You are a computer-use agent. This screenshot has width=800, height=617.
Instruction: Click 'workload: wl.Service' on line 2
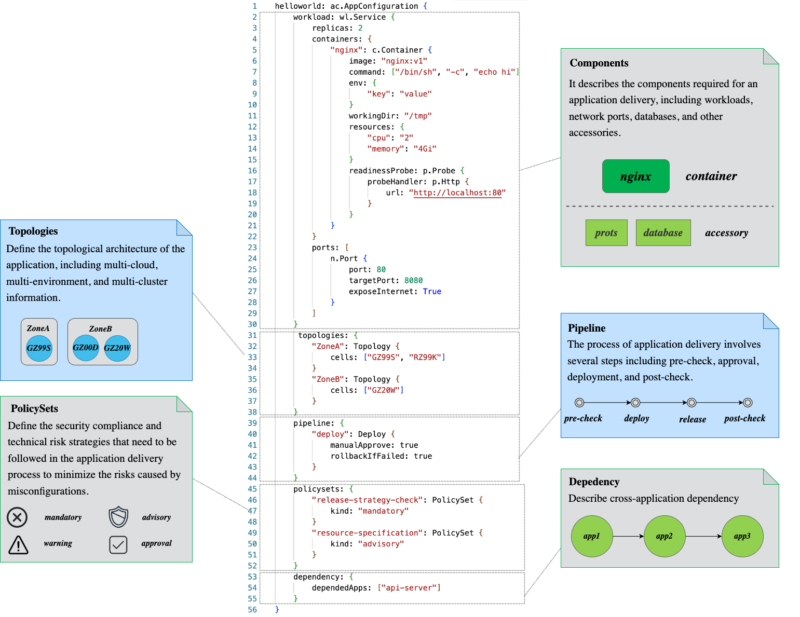tap(340, 17)
